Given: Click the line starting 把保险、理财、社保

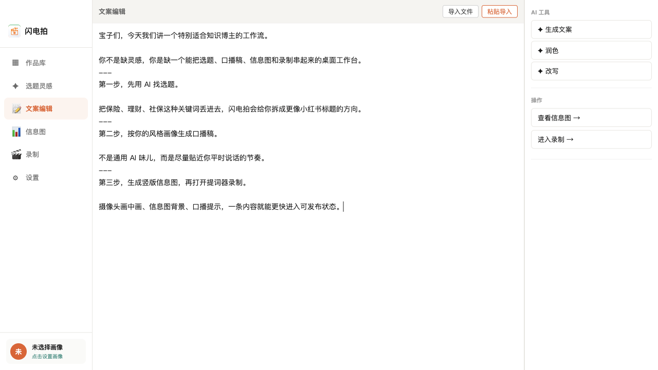Looking at the screenshot, I should click(232, 109).
